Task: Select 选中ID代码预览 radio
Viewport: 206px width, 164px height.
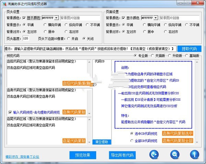Action: click(131, 134)
